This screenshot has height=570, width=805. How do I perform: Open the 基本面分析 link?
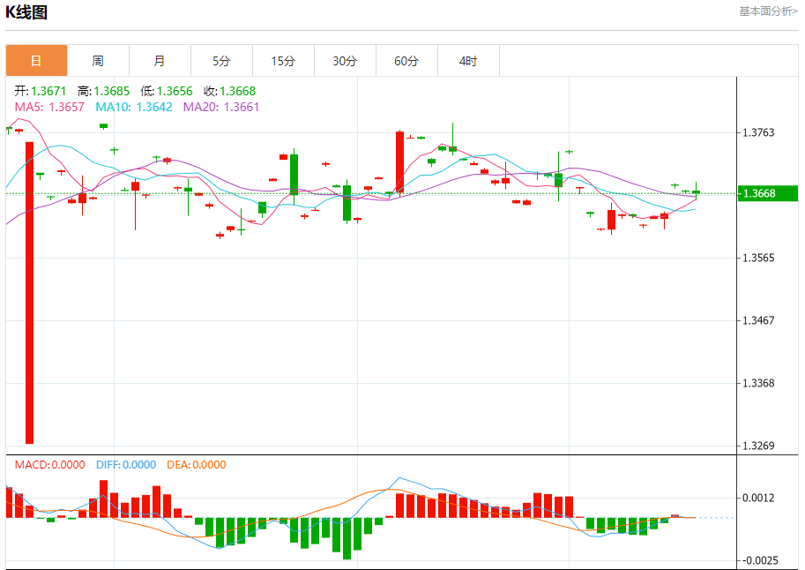tap(768, 11)
